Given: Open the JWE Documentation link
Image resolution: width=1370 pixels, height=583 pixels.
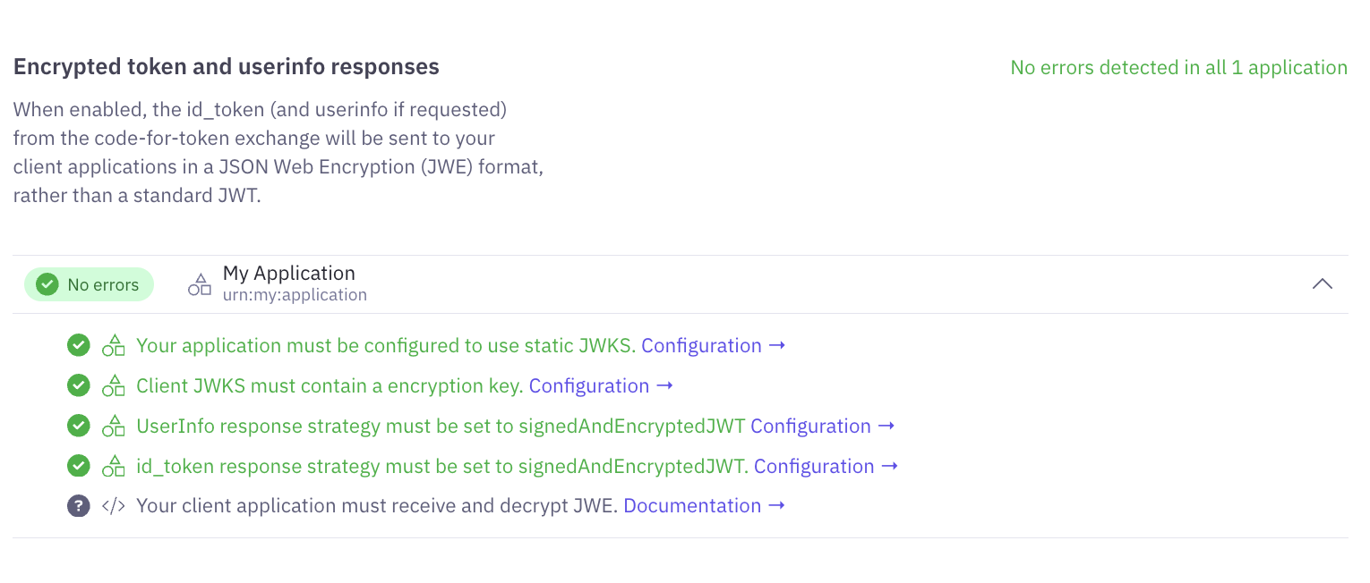Looking at the screenshot, I should 693,505.
